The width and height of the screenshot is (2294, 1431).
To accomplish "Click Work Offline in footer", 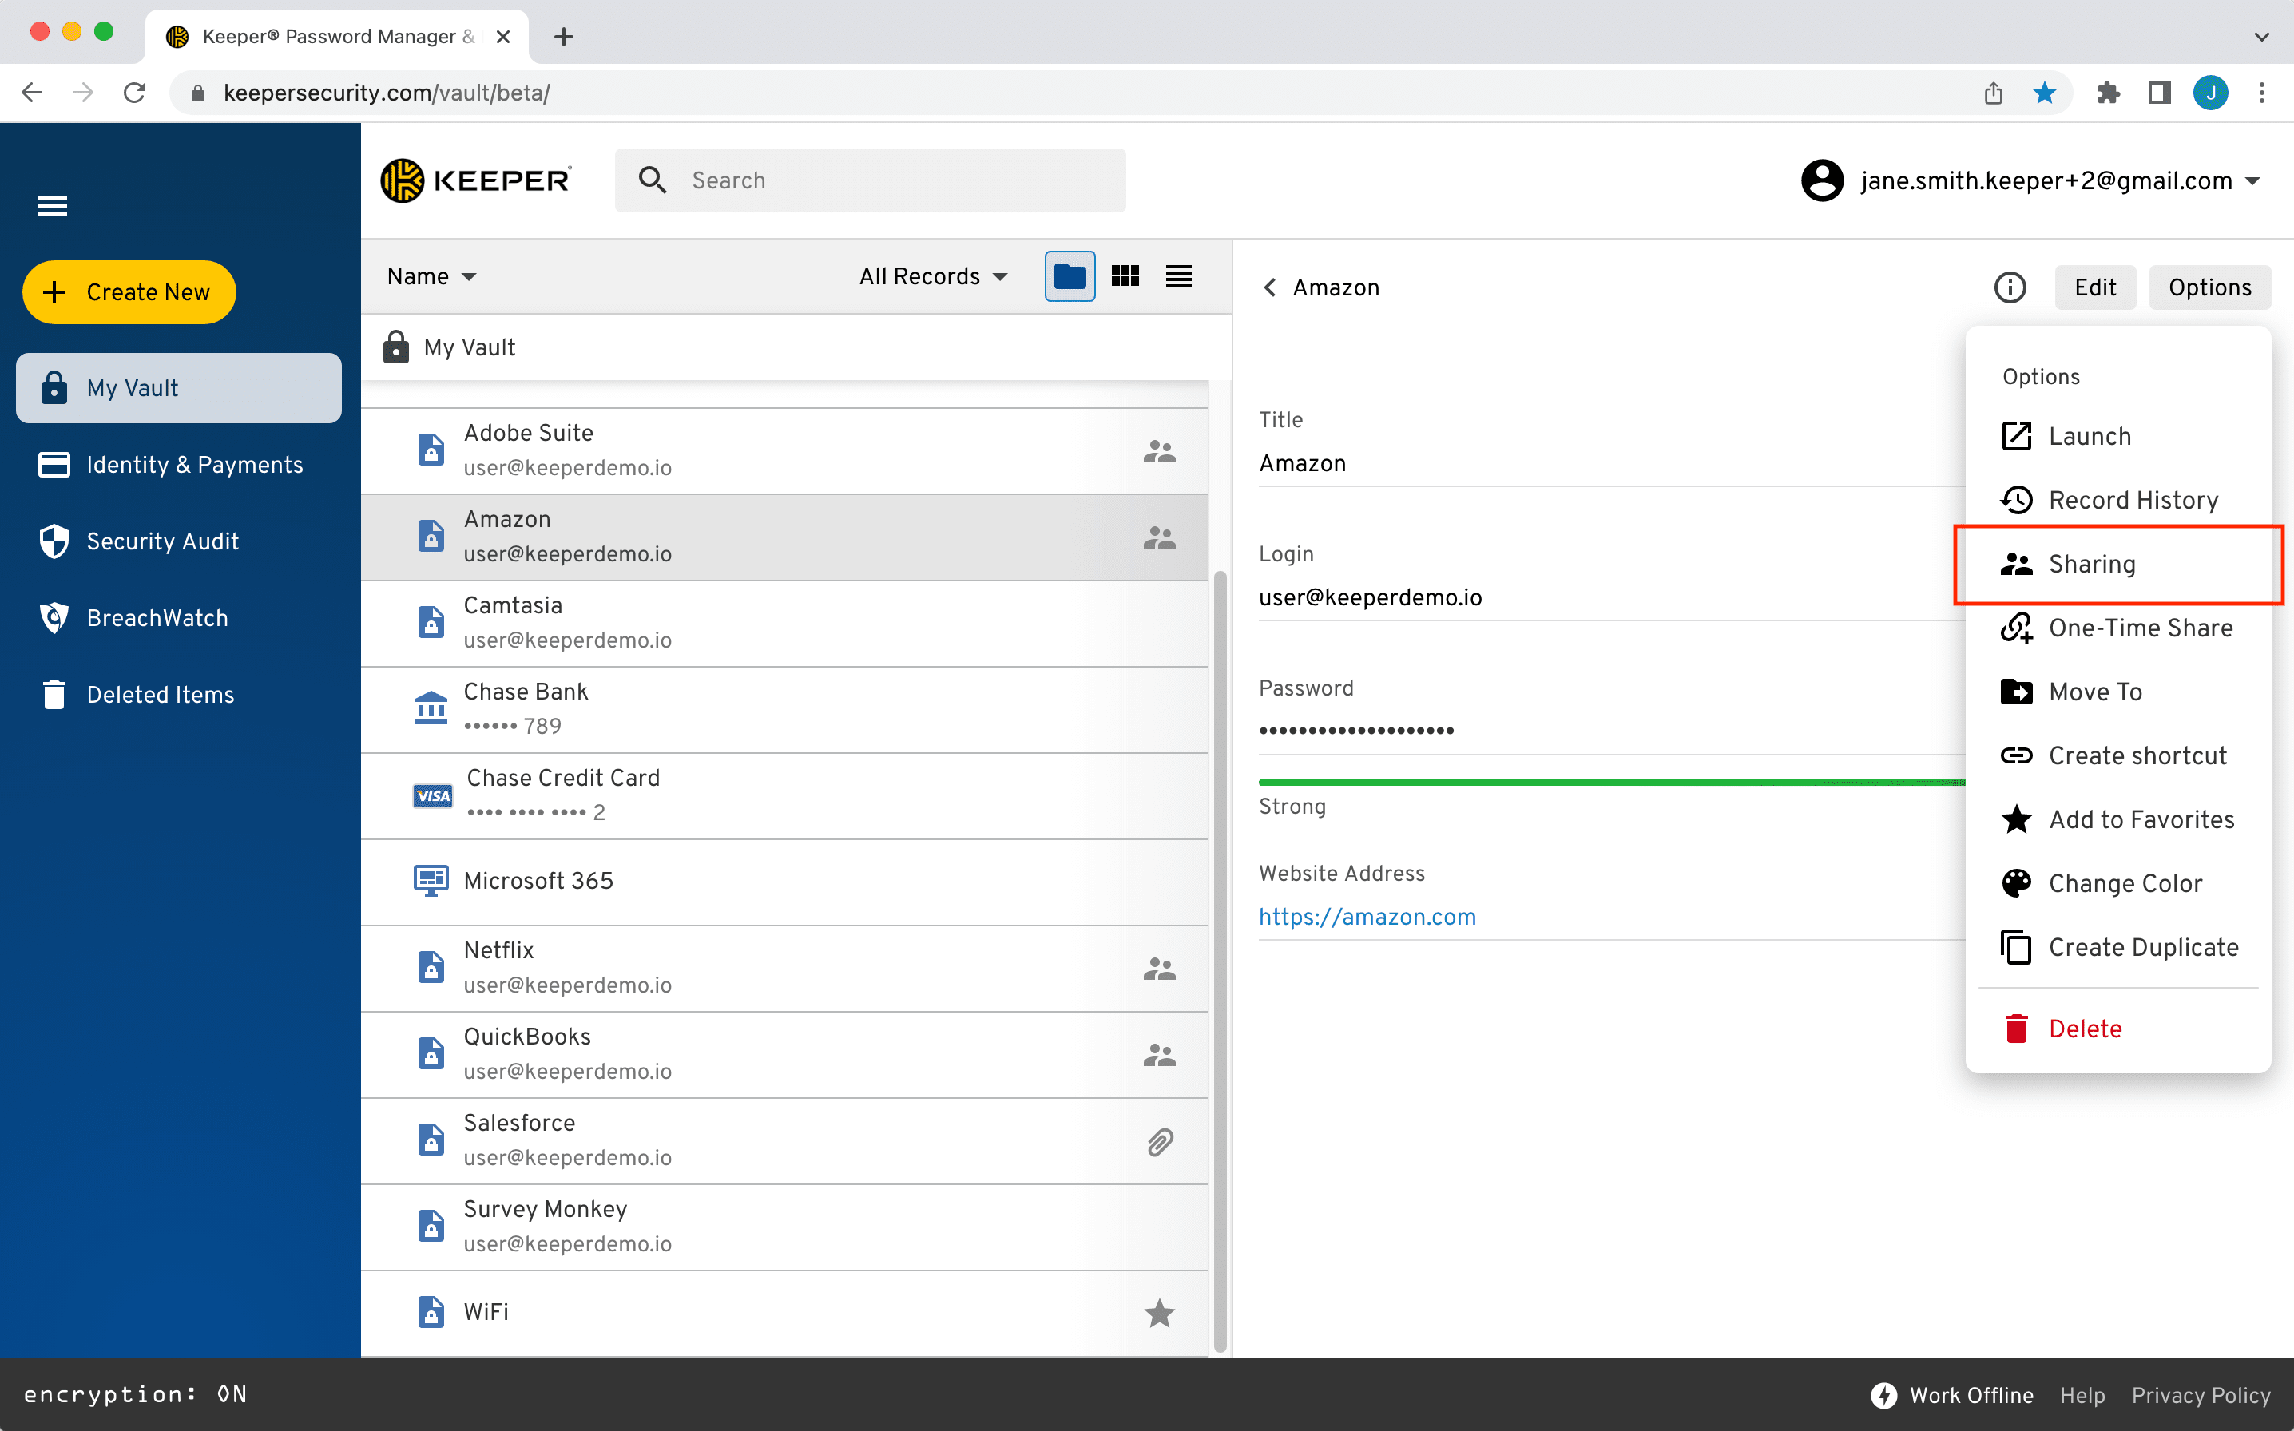I will pyautogui.click(x=1951, y=1395).
